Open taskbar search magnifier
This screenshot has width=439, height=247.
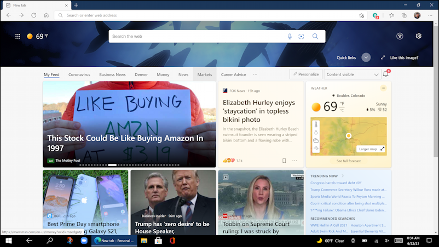pos(50,240)
